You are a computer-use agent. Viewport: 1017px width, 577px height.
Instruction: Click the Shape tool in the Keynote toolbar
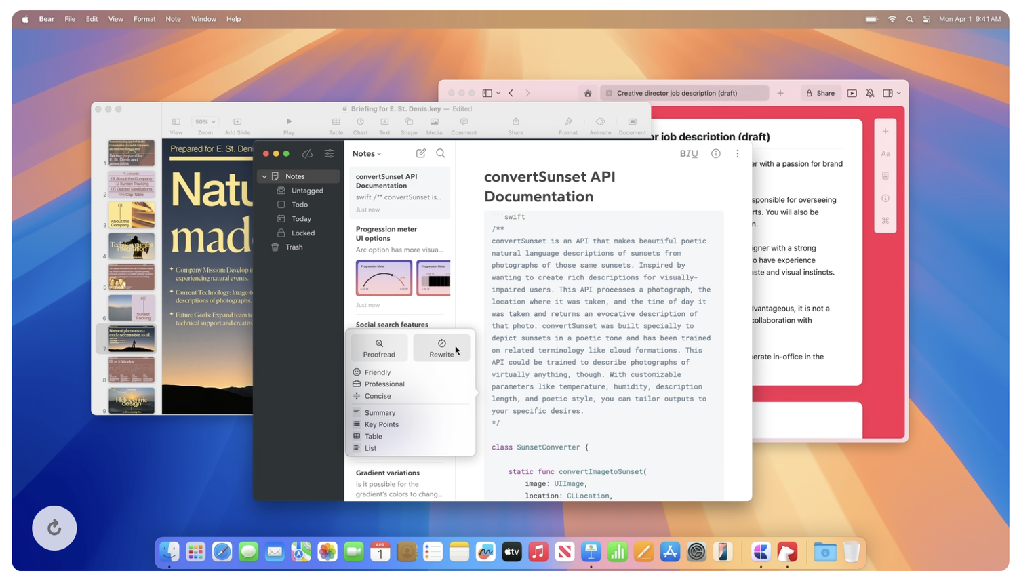coord(409,126)
